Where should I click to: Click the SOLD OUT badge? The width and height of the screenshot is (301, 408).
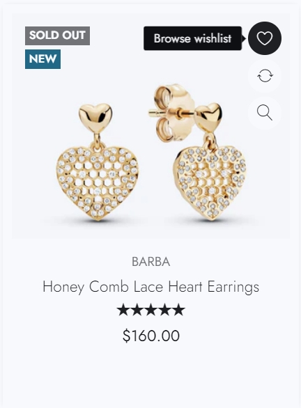[58, 36]
